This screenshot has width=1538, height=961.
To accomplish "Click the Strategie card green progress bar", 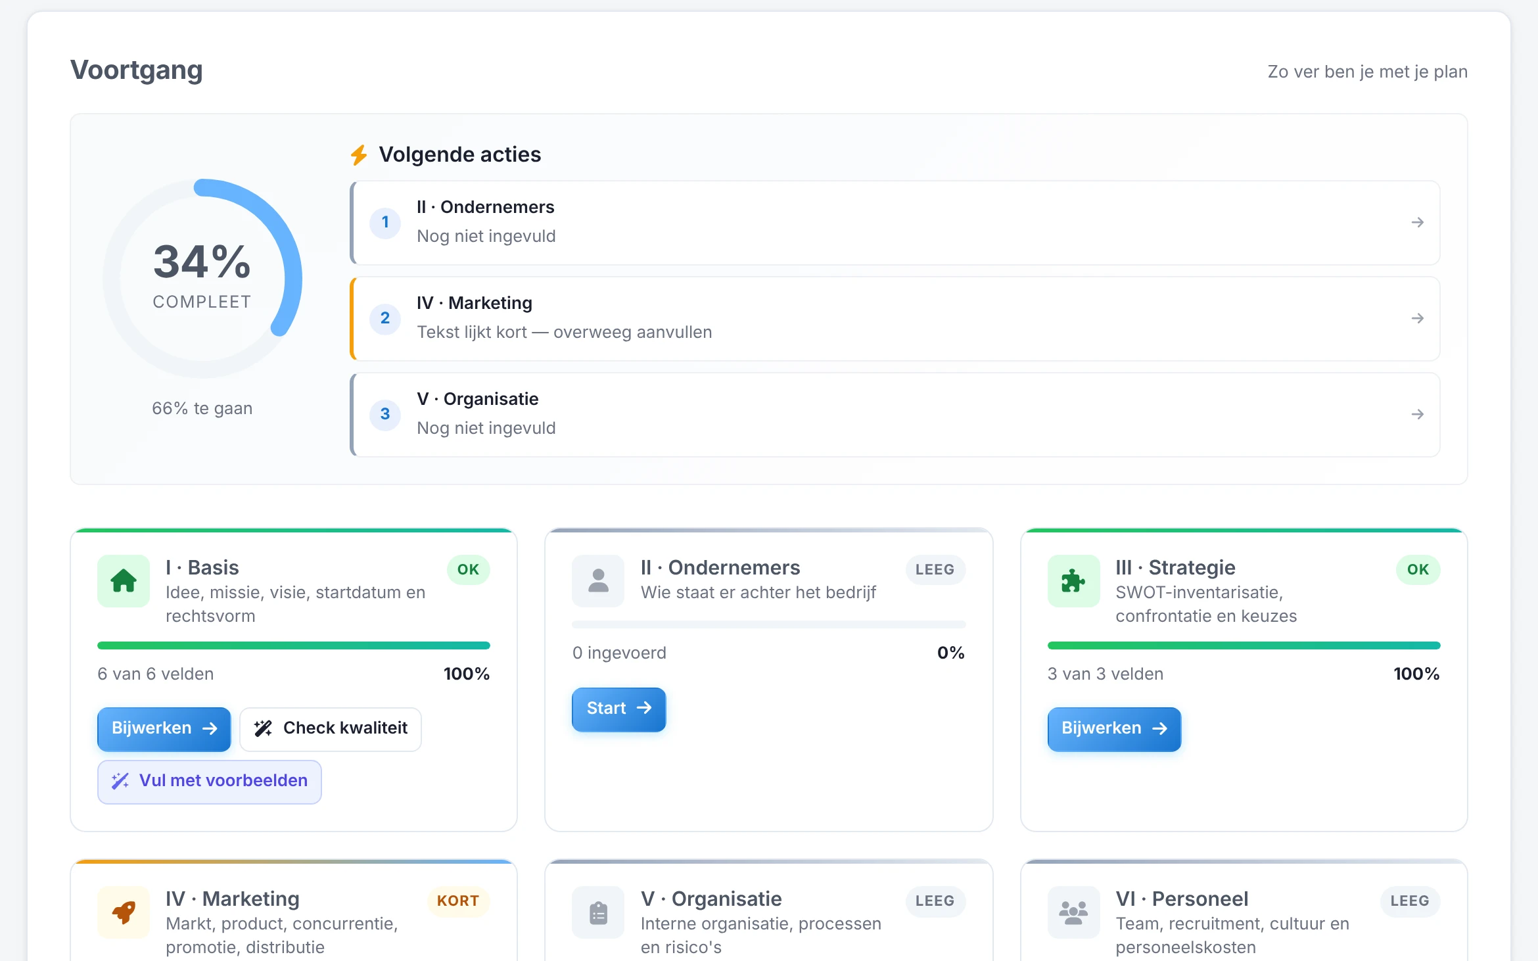I will pyautogui.click(x=1244, y=645).
